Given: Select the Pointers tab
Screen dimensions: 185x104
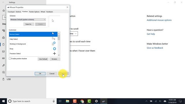Looking at the screenshot, I should [x=25, y=12].
